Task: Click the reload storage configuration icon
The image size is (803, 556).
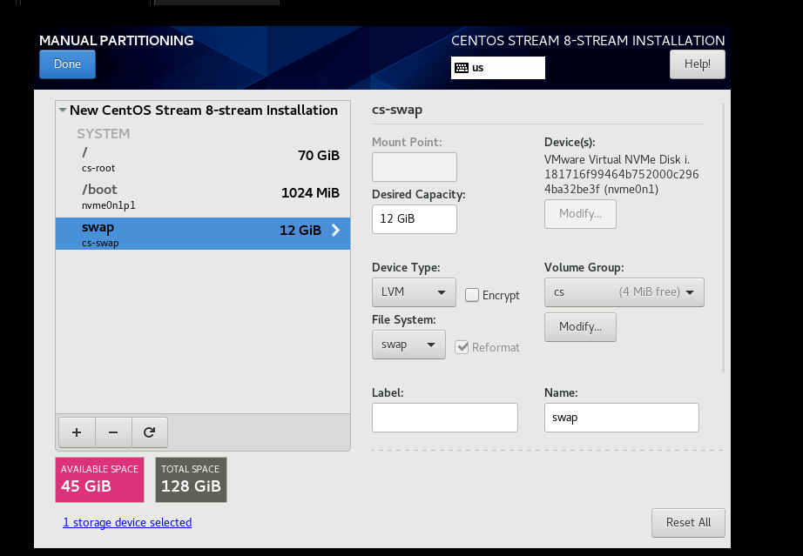Action: click(x=149, y=432)
